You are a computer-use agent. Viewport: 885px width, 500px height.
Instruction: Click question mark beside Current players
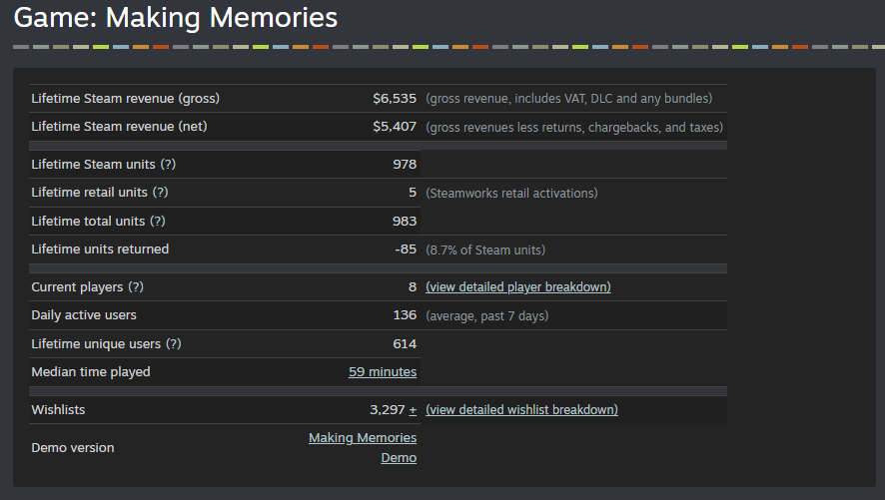coord(136,287)
